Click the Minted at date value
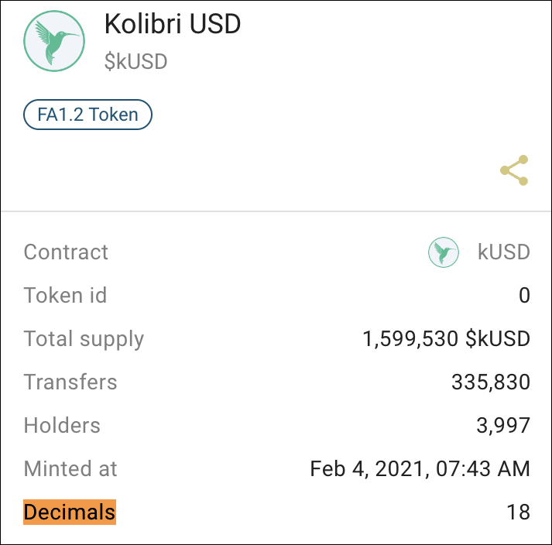This screenshot has height=545, width=552. [x=420, y=468]
